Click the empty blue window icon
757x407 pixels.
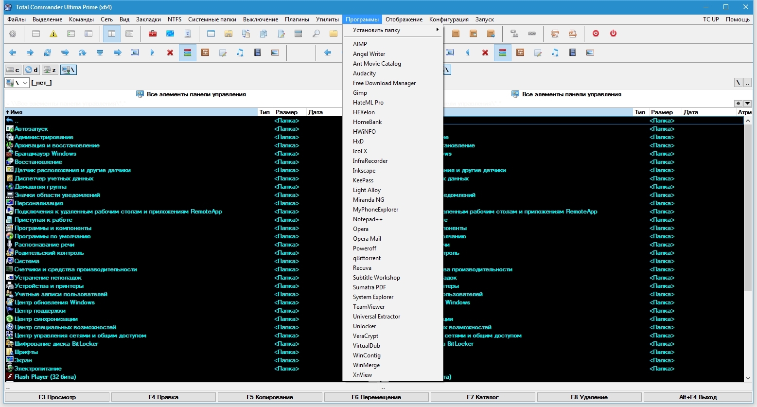(x=211, y=34)
